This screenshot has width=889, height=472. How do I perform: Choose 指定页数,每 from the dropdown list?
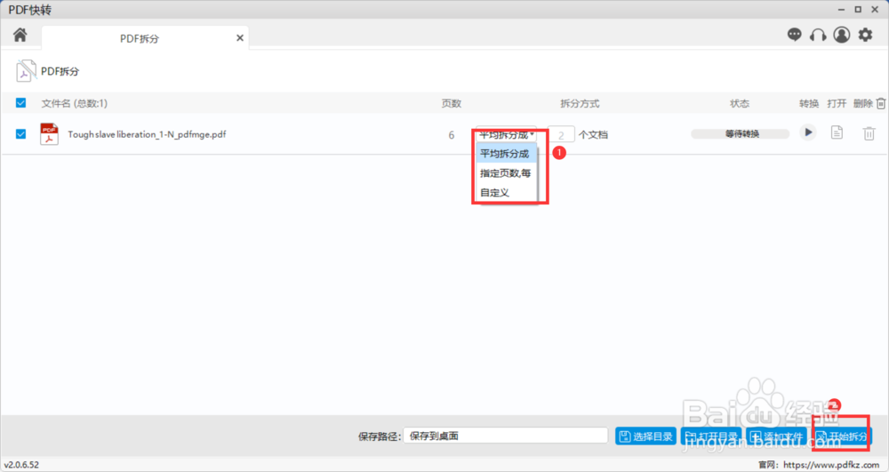[x=507, y=173]
